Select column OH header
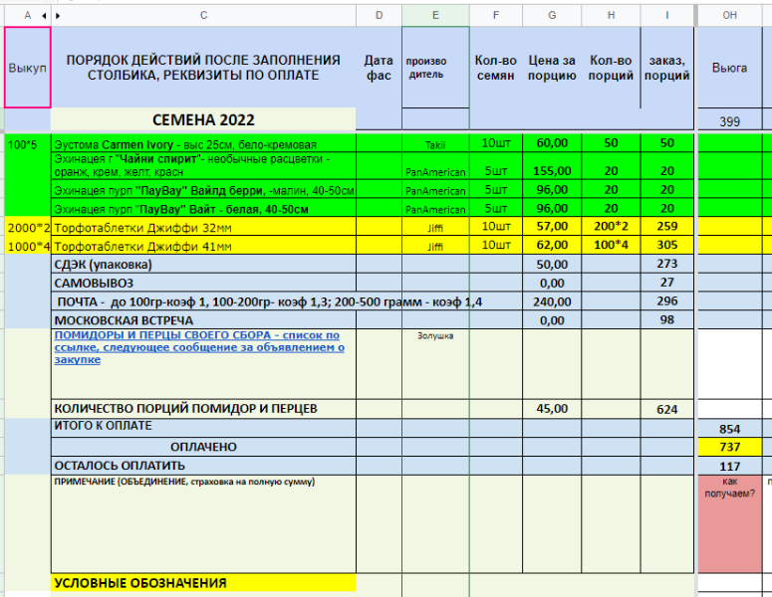772x597 pixels. tap(729, 15)
